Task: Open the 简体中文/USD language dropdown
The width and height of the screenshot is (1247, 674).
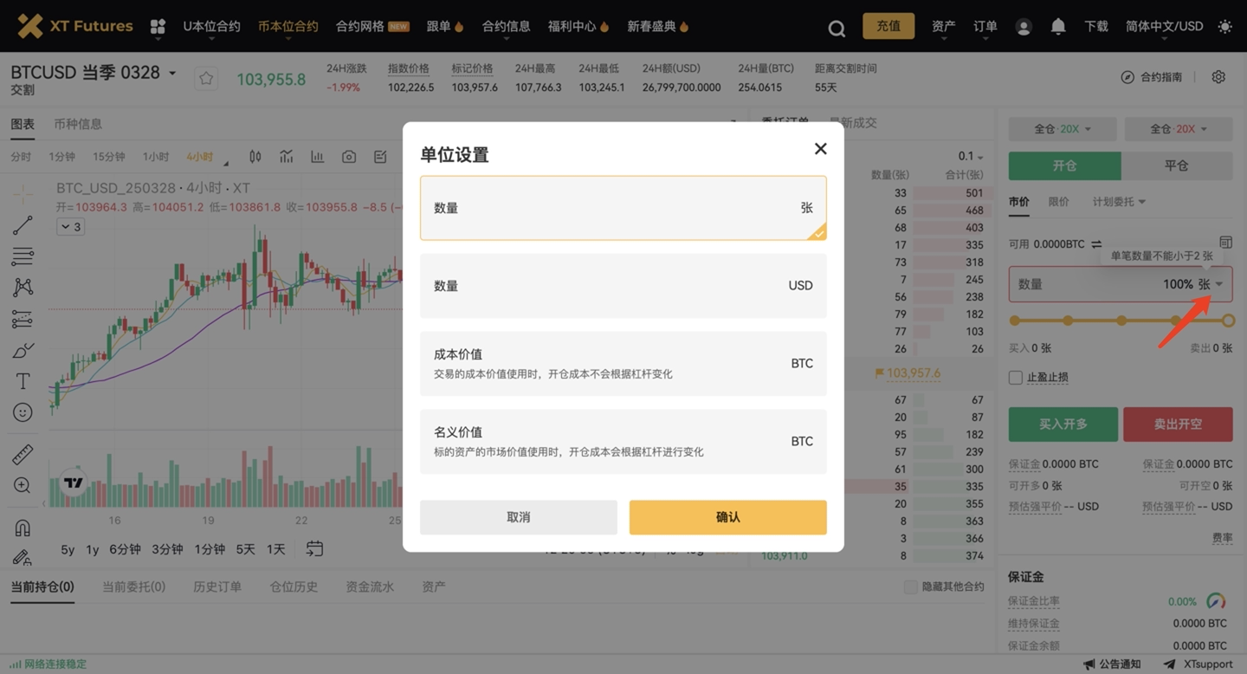Action: coord(1164,27)
